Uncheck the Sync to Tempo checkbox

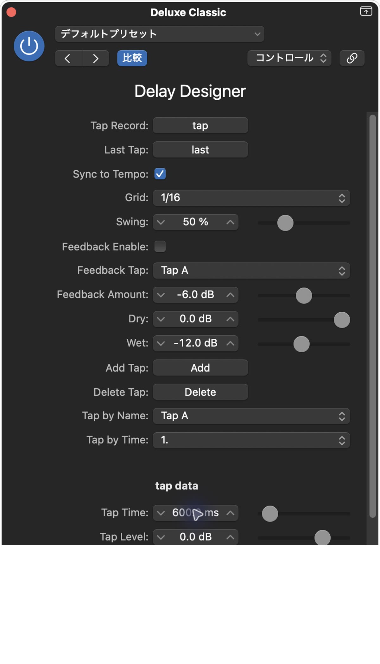160,174
